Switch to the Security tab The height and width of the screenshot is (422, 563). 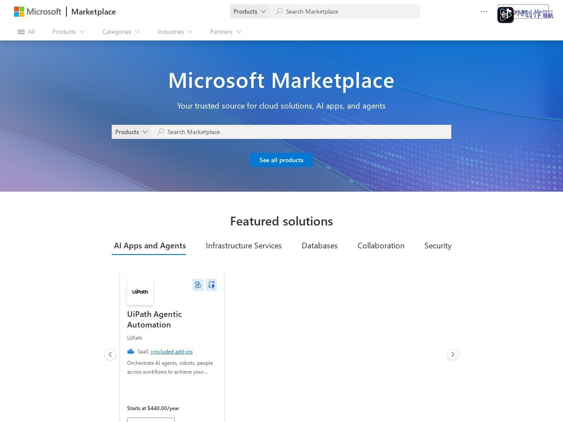(438, 246)
